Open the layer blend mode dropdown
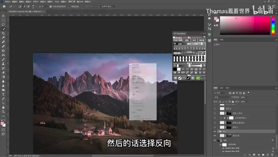This screenshot has height=157, width=278. pos(222,97)
